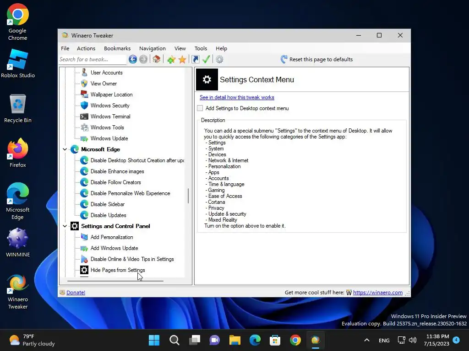
Task: Open the Navigation menu
Action: click(x=152, y=48)
